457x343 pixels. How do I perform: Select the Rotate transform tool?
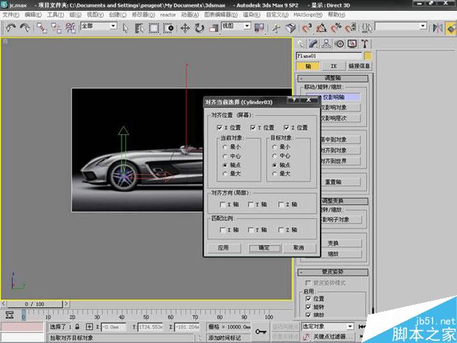click(x=200, y=28)
